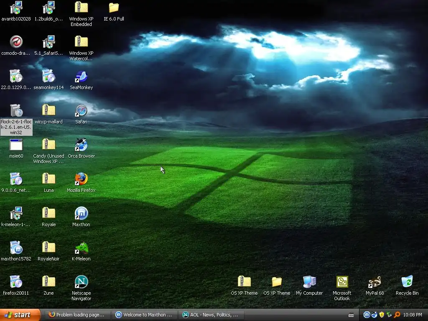The image size is (428, 321).
Task: Select the RoyaleNoir zip folder
Action: [48, 247]
